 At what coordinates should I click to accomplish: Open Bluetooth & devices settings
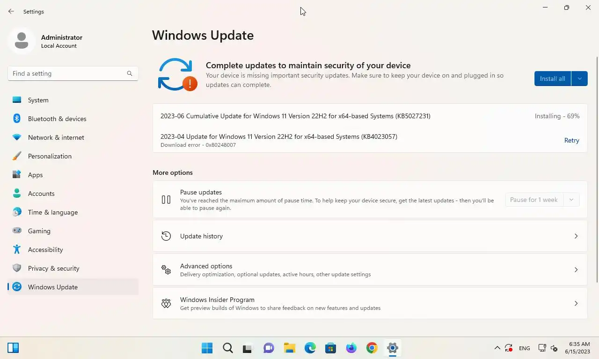(73, 119)
